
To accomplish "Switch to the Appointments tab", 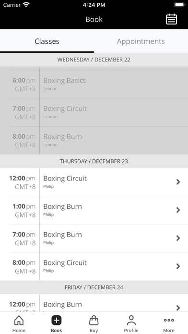I will (x=141, y=41).
